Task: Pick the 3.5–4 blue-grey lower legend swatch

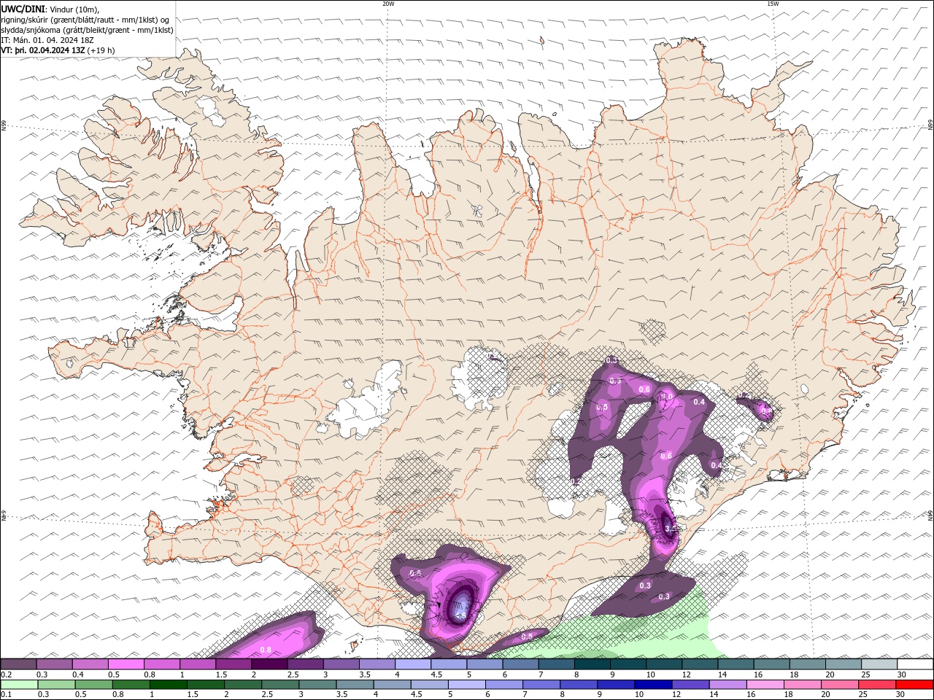Action: coord(355,685)
